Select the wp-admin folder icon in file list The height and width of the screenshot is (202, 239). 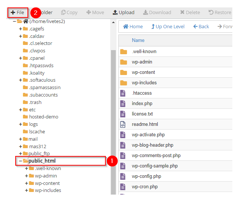(x=124, y=62)
